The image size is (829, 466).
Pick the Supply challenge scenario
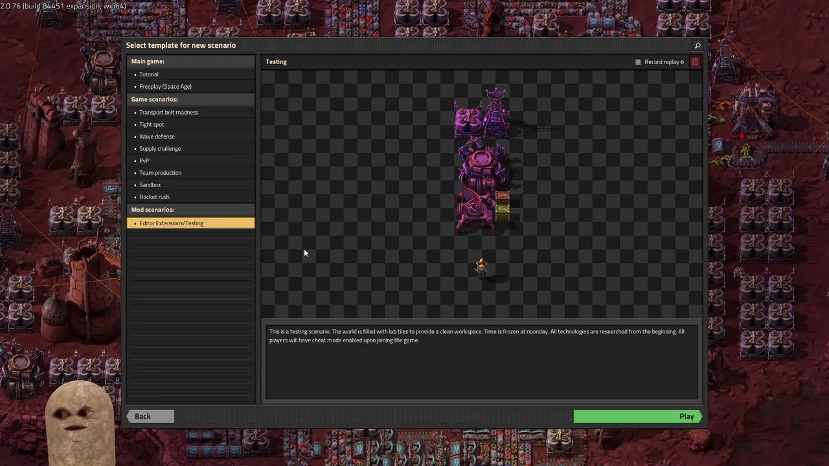coord(191,149)
